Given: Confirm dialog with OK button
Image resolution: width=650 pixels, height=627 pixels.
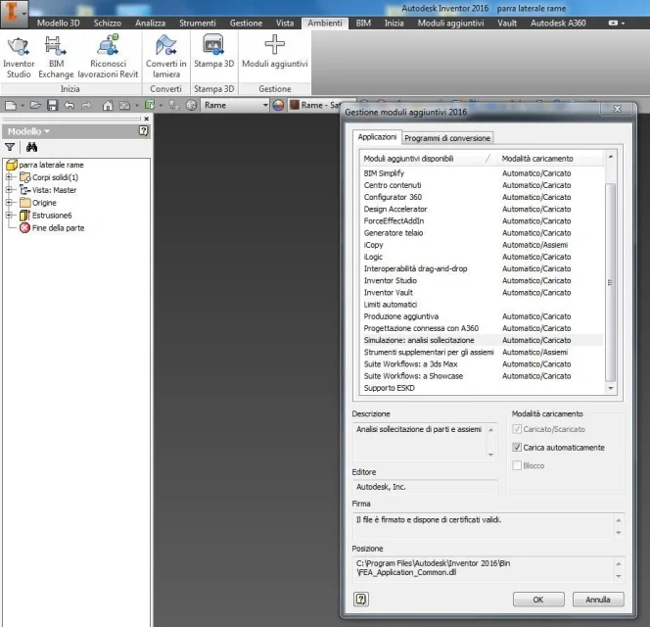Looking at the screenshot, I should pyautogui.click(x=538, y=600).
